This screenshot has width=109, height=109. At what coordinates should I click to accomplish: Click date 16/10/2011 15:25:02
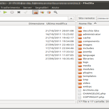click(x=60, y=34)
